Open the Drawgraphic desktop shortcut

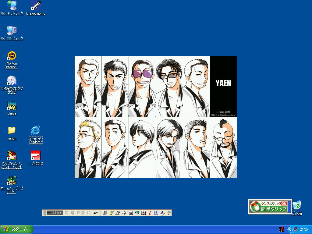click(x=36, y=6)
